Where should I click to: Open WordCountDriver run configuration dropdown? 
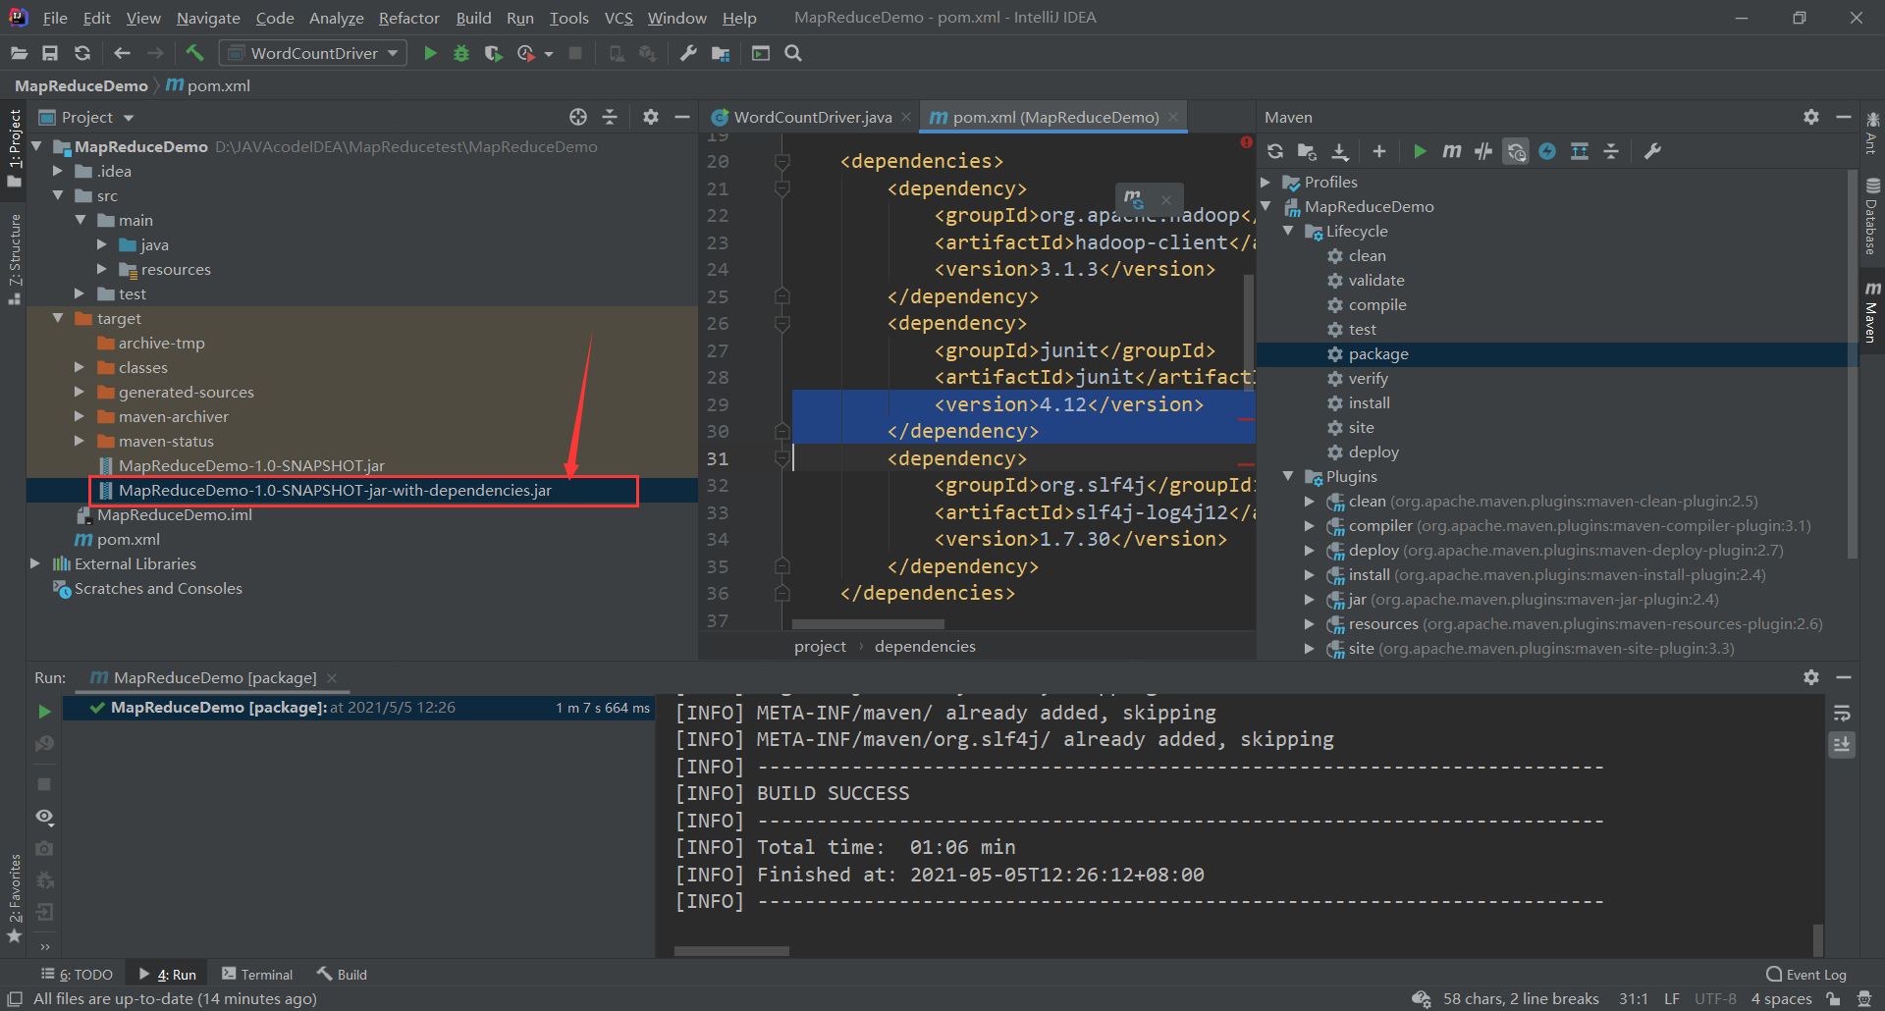point(314,53)
